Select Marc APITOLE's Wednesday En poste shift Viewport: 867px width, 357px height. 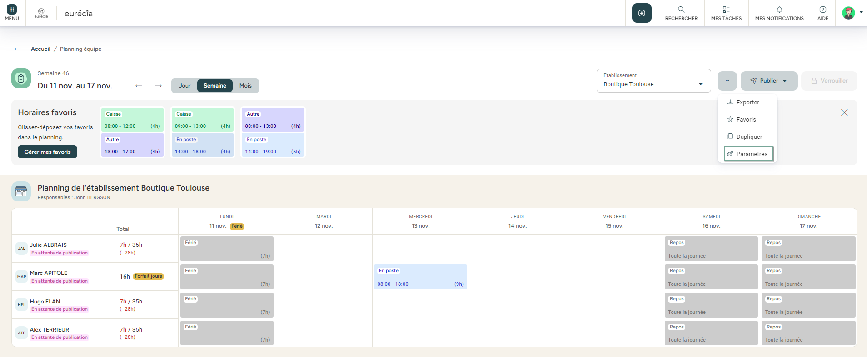(420, 277)
